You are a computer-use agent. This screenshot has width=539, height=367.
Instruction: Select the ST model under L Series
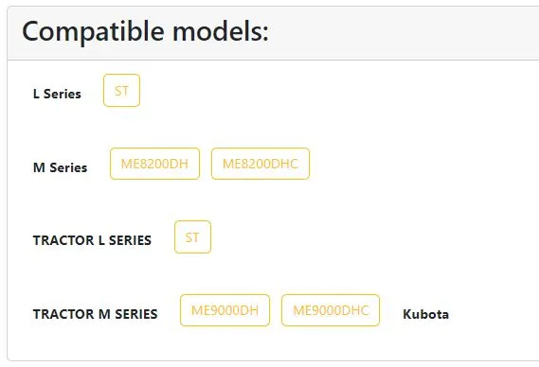click(121, 90)
